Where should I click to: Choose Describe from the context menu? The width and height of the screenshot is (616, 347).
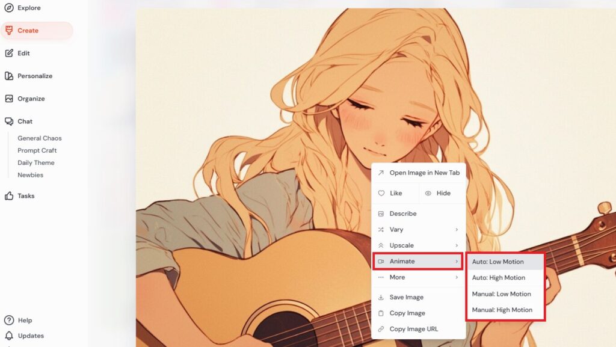[x=419, y=213]
